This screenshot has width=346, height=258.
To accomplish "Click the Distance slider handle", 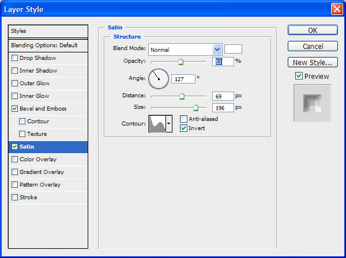I will [182, 96].
